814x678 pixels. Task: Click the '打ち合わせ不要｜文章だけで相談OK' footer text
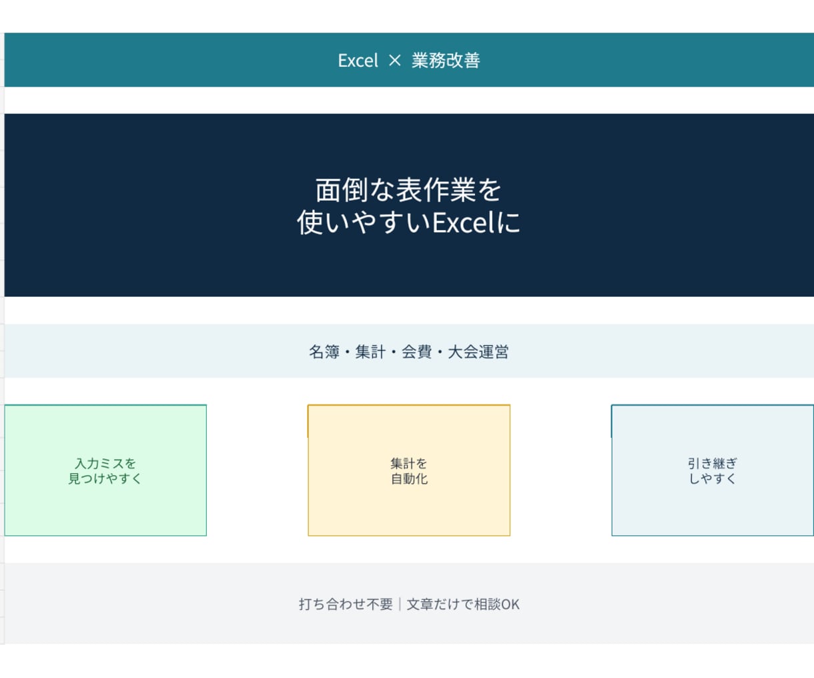point(409,604)
